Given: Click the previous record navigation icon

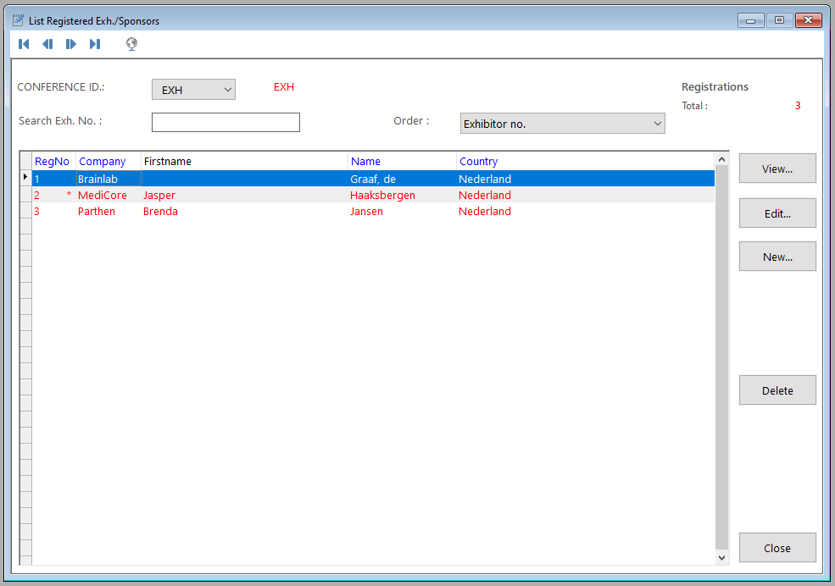Looking at the screenshot, I should click(47, 44).
